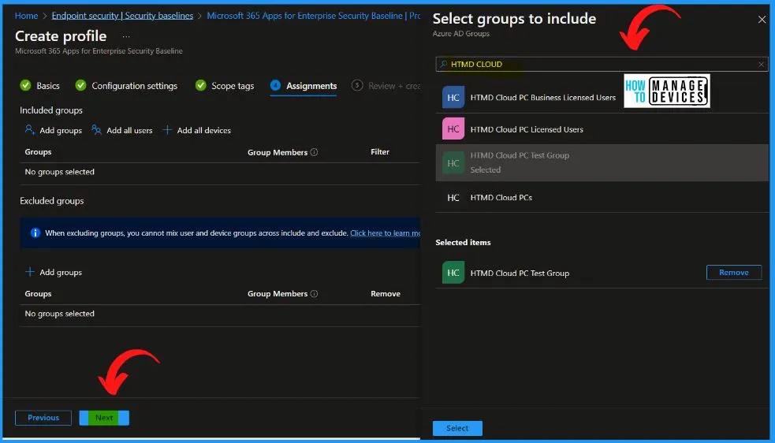Go to Endpoint security Security baselines breadcrumb
The image size is (775, 443).
click(x=122, y=16)
